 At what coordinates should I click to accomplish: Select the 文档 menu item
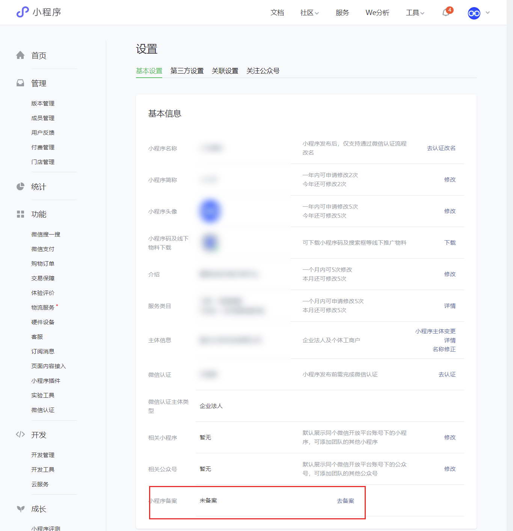point(277,12)
